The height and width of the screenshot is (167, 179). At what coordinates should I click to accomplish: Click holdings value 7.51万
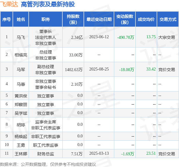pos(77,154)
